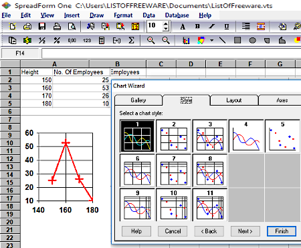This screenshot has height=248, width=301.
Task: Click the Style tab
Action: coord(186,100)
